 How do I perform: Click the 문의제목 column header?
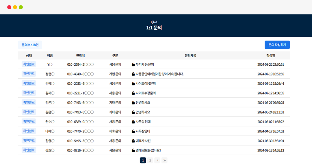point(190,56)
